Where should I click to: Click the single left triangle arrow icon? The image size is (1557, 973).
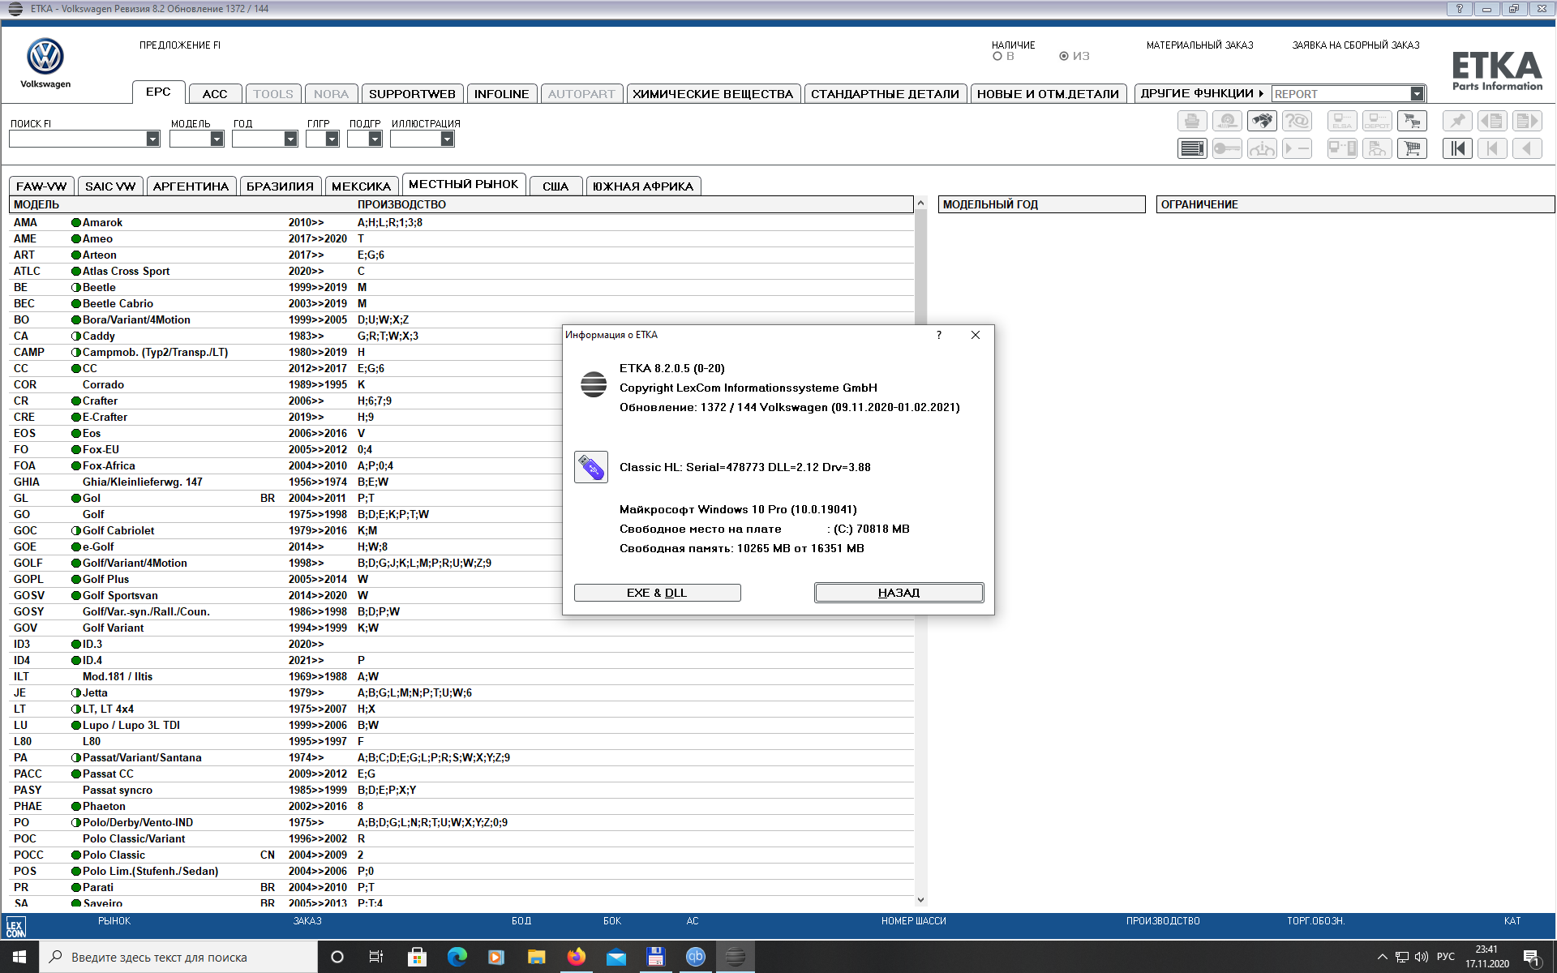[1527, 148]
